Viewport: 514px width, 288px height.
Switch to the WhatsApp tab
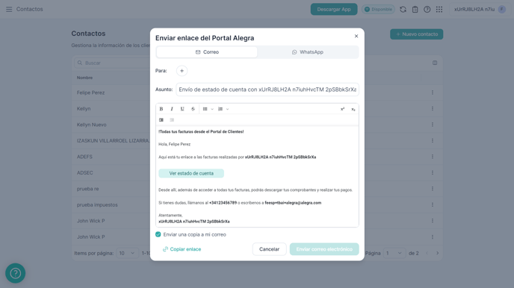point(308,52)
